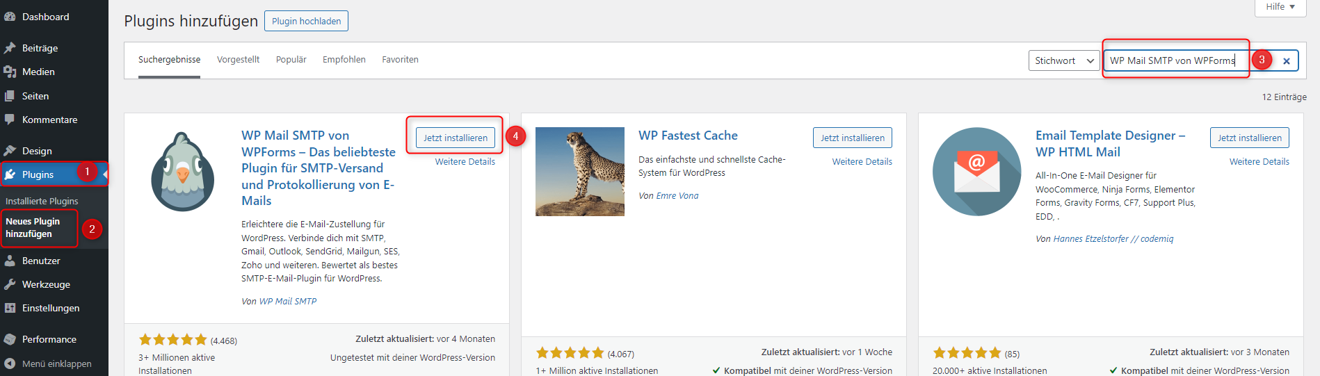Screen dimensions: 1320x376
Task: Open author link Emre Vona
Action: tap(677, 196)
